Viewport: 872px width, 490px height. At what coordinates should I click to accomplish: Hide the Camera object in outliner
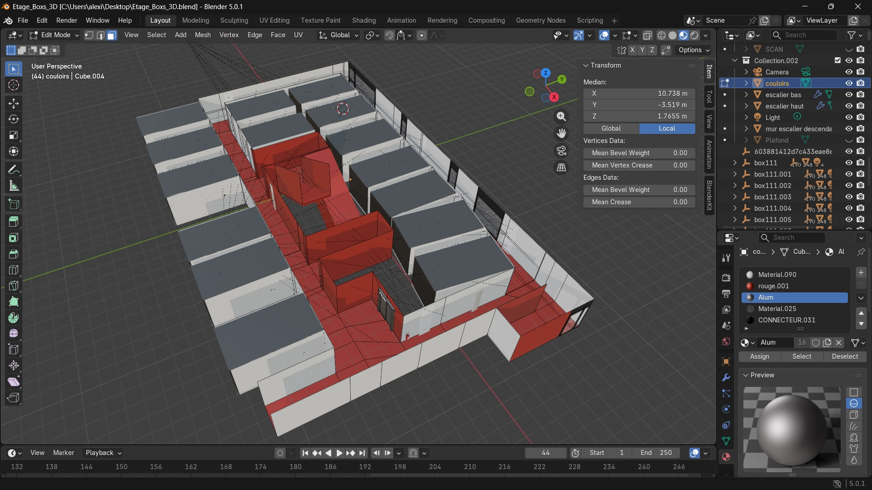(848, 72)
